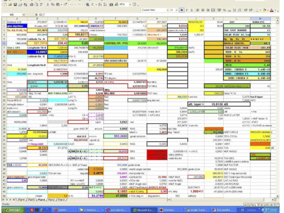Toggle the Bold (N) formatting button

(182, 10)
